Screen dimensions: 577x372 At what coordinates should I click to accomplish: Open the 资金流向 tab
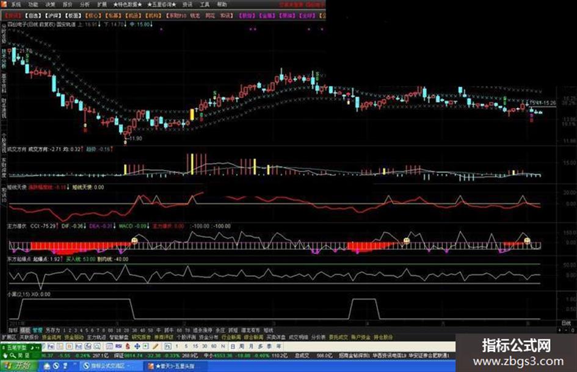click(x=51, y=337)
